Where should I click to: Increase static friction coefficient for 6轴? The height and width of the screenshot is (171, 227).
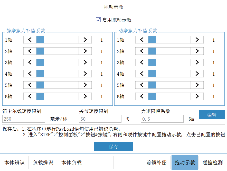(85, 96)
